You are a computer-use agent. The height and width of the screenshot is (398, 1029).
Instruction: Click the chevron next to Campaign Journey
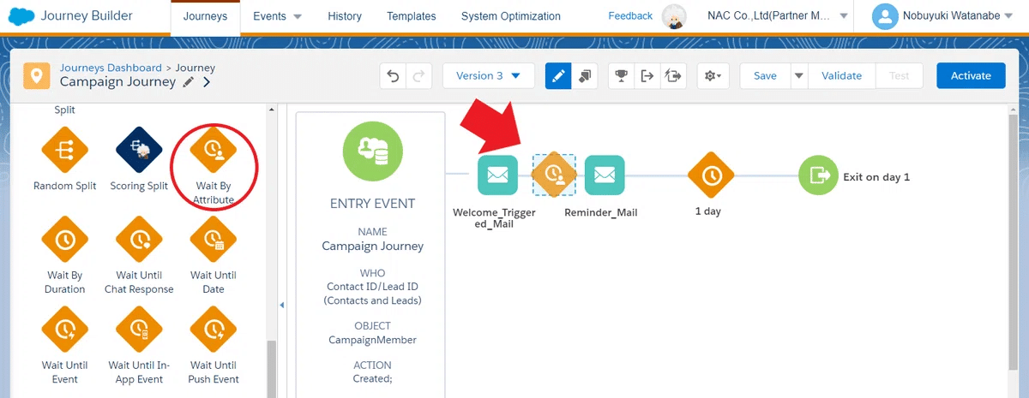click(207, 82)
